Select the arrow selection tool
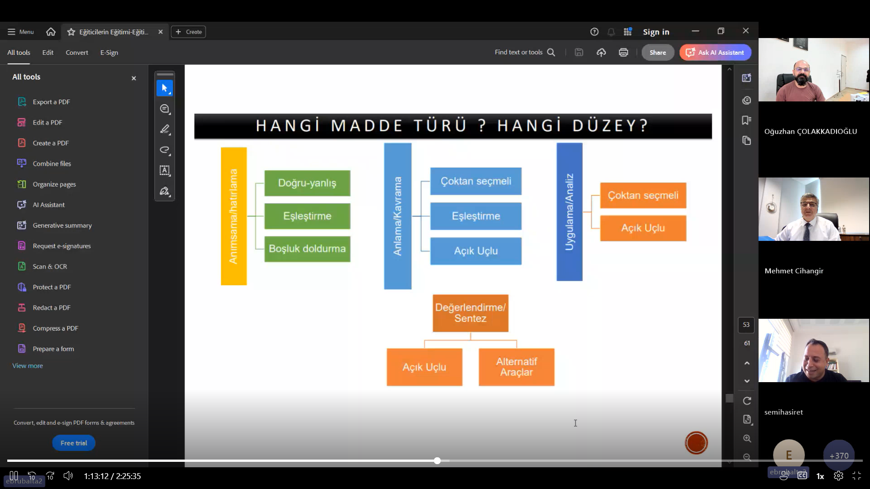Image resolution: width=870 pixels, height=489 pixels. click(164, 88)
